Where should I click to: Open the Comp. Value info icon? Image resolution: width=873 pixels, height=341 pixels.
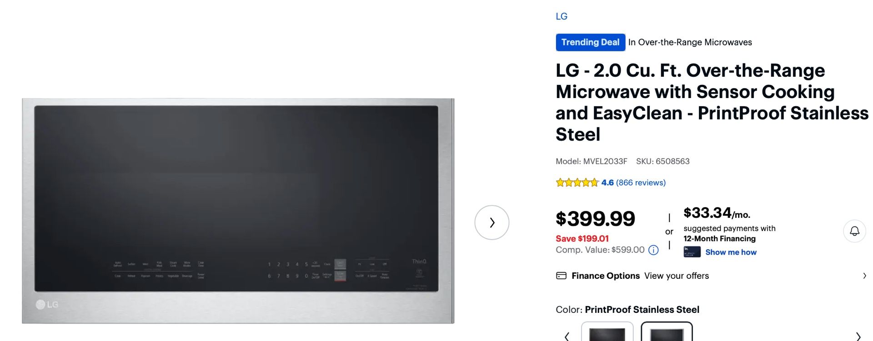click(653, 250)
